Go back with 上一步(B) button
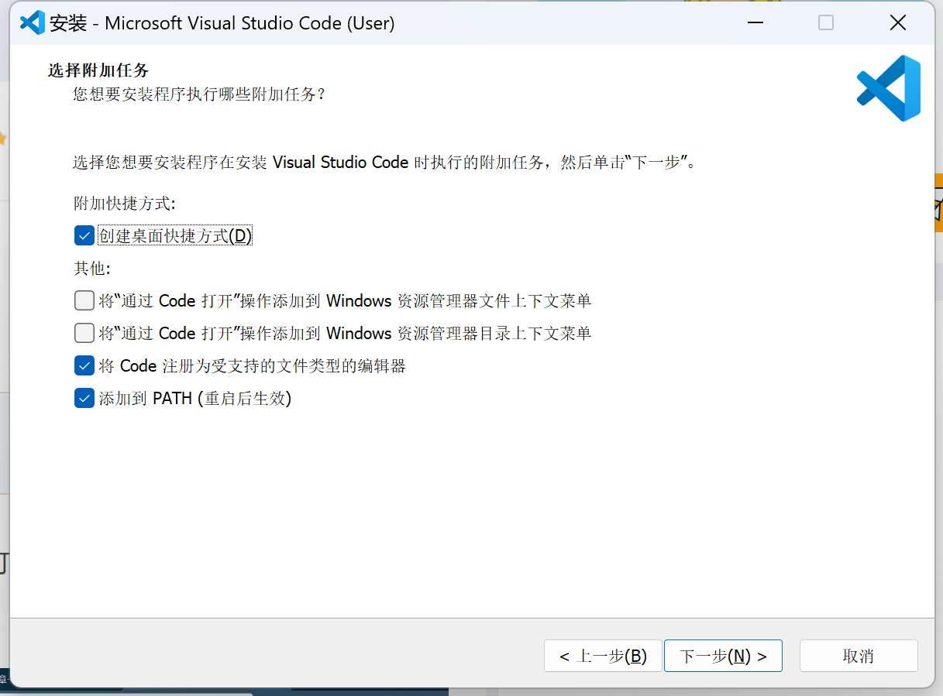The width and height of the screenshot is (943, 696). click(x=603, y=656)
